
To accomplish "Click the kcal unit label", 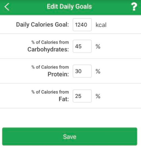I will [x=101, y=25].
